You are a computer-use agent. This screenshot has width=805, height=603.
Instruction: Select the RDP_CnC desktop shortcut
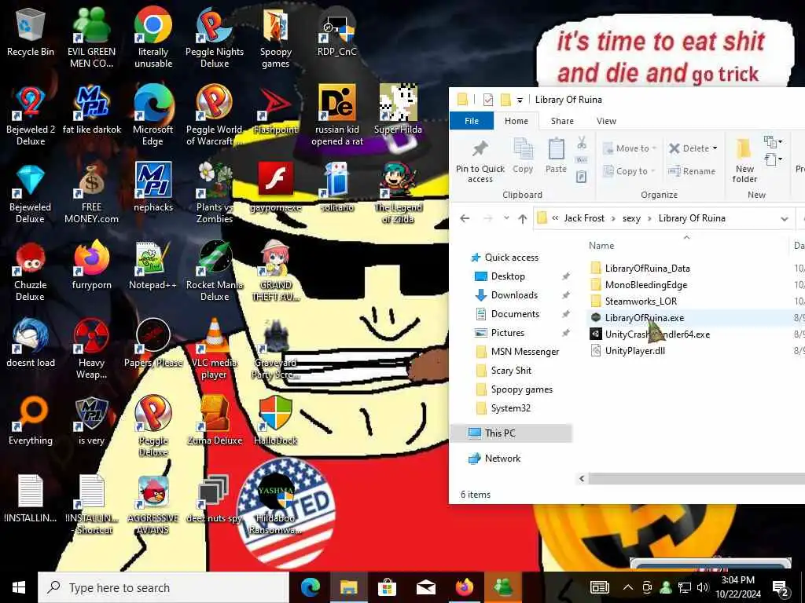pos(336,32)
